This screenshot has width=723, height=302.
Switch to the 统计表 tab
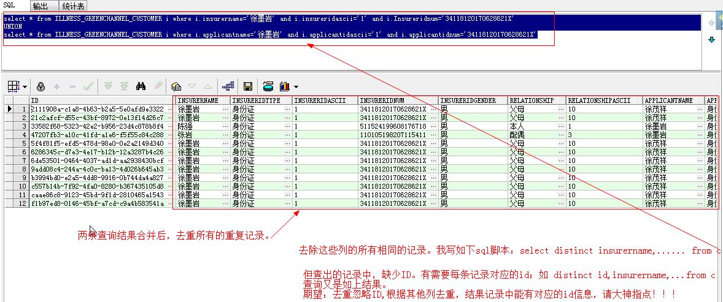(x=72, y=6)
